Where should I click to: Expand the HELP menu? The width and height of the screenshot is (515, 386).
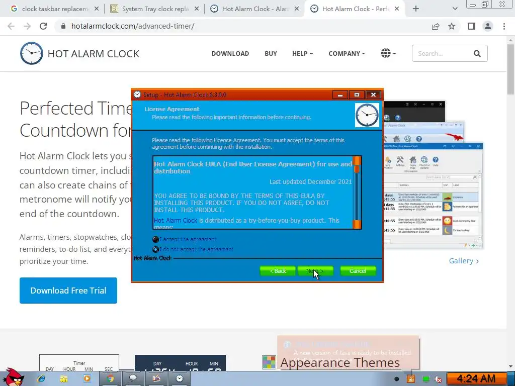[x=302, y=53]
